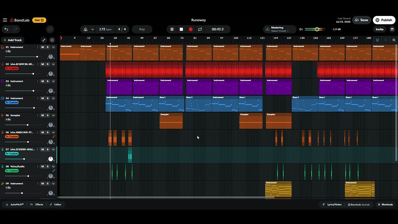This screenshot has width=398, height=224.
Task: Click the 172 bpm tempo field
Action: [x=105, y=29]
